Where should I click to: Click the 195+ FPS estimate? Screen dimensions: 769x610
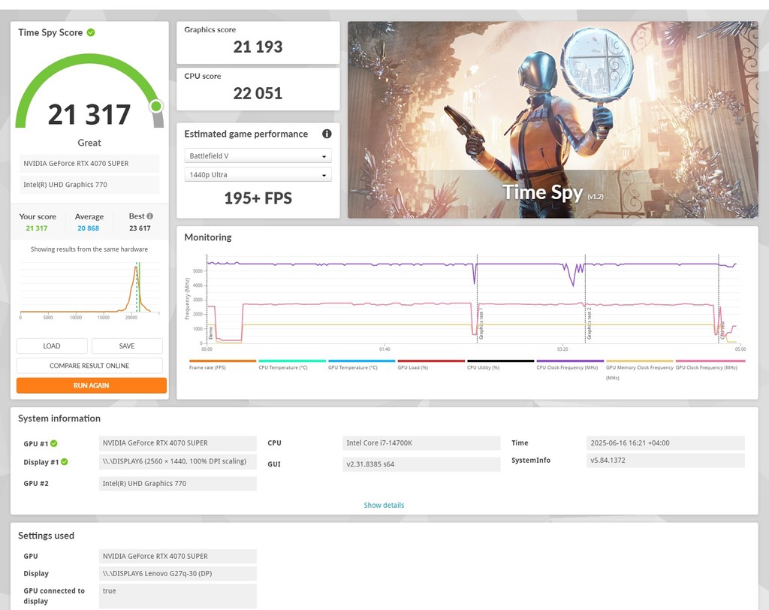click(x=258, y=198)
